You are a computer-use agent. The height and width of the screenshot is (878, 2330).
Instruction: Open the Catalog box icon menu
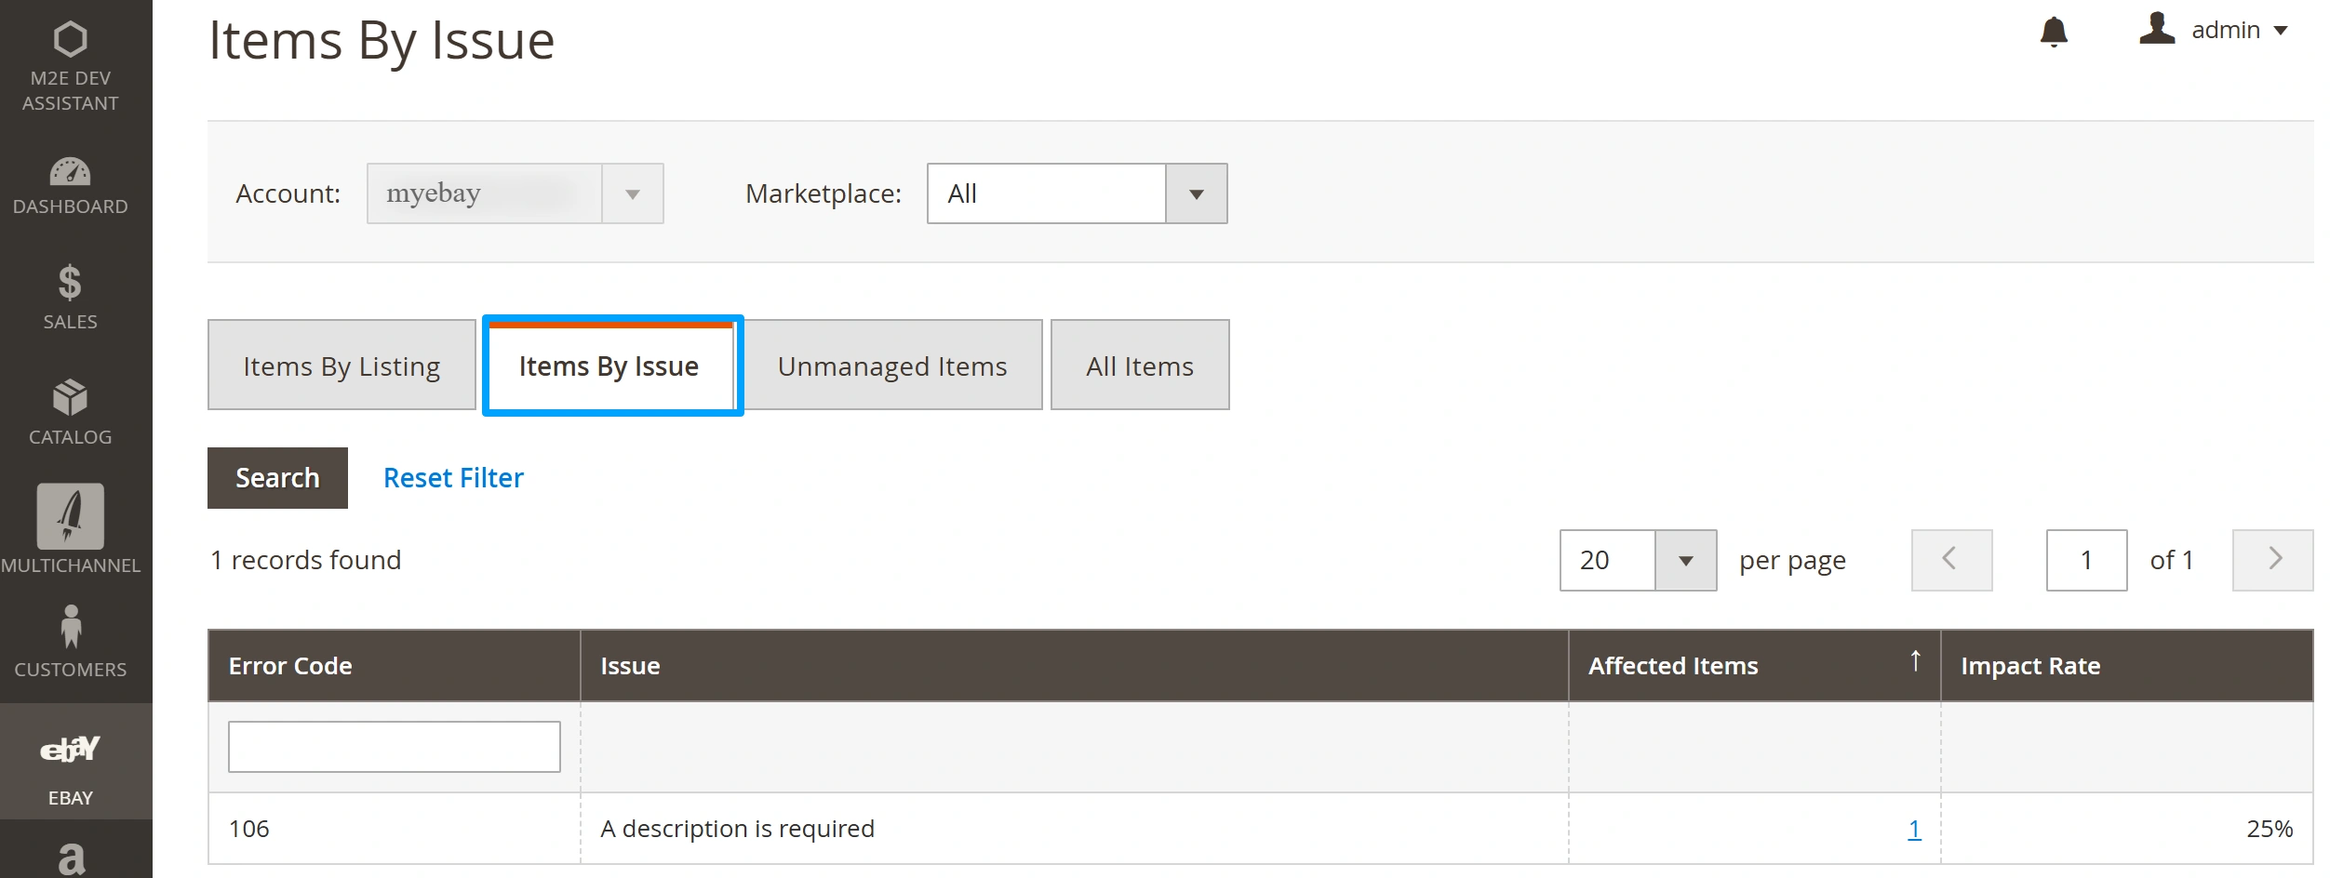point(71,398)
